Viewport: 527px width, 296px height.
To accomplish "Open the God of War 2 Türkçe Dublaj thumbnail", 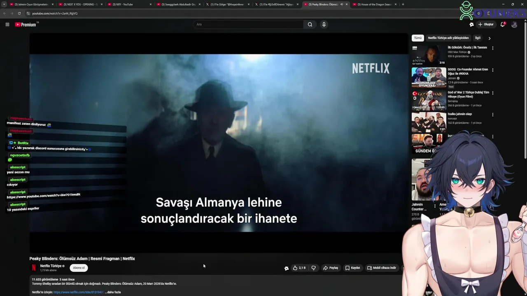I will click(429, 100).
